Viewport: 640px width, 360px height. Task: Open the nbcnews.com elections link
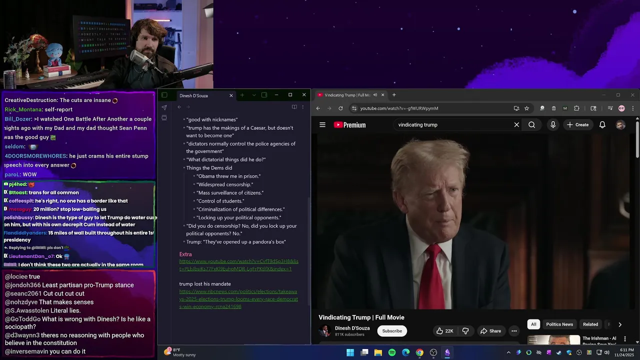coord(238,299)
